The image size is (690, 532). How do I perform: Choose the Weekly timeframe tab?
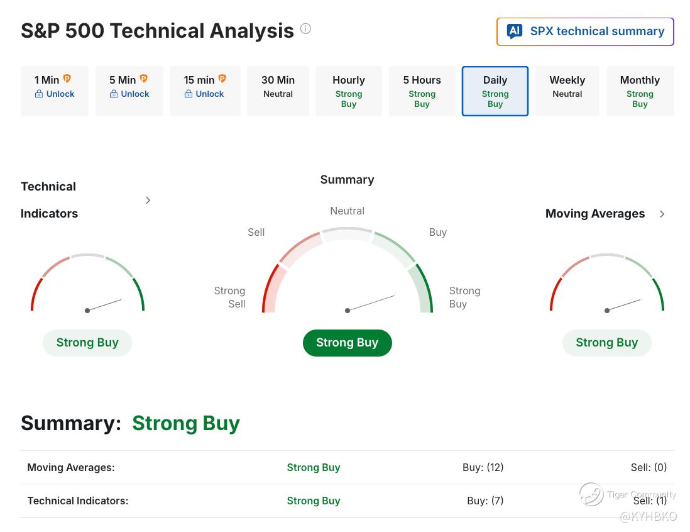(x=567, y=91)
